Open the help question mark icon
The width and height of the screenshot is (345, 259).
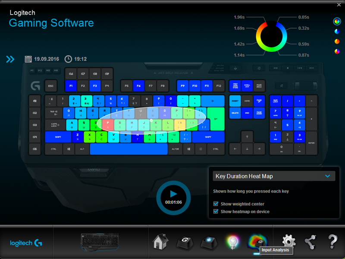(x=332, y=242)
